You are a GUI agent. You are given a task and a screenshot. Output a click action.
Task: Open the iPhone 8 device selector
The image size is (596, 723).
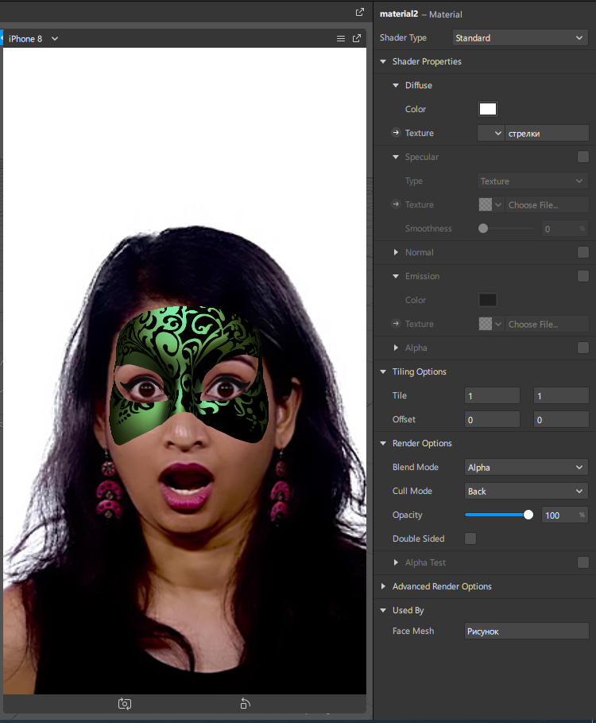click(33, 38)
